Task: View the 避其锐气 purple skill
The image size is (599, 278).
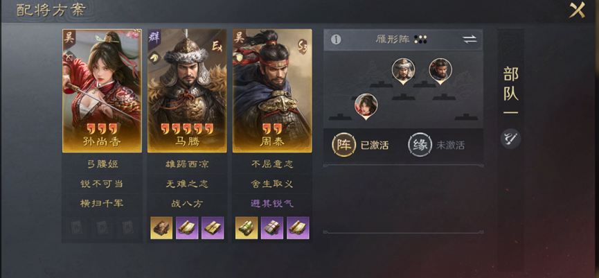Action: (272, 203)
